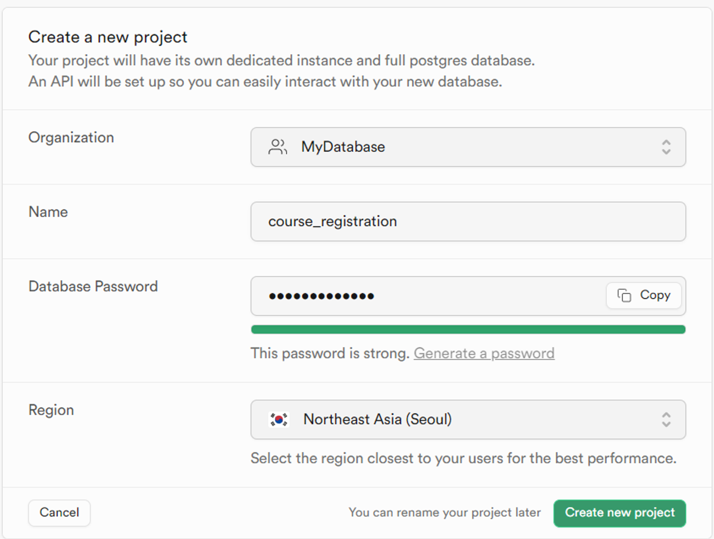This screenshot has height=539, width=714.
Task: Click the Organization label
Action: point(71,138)
